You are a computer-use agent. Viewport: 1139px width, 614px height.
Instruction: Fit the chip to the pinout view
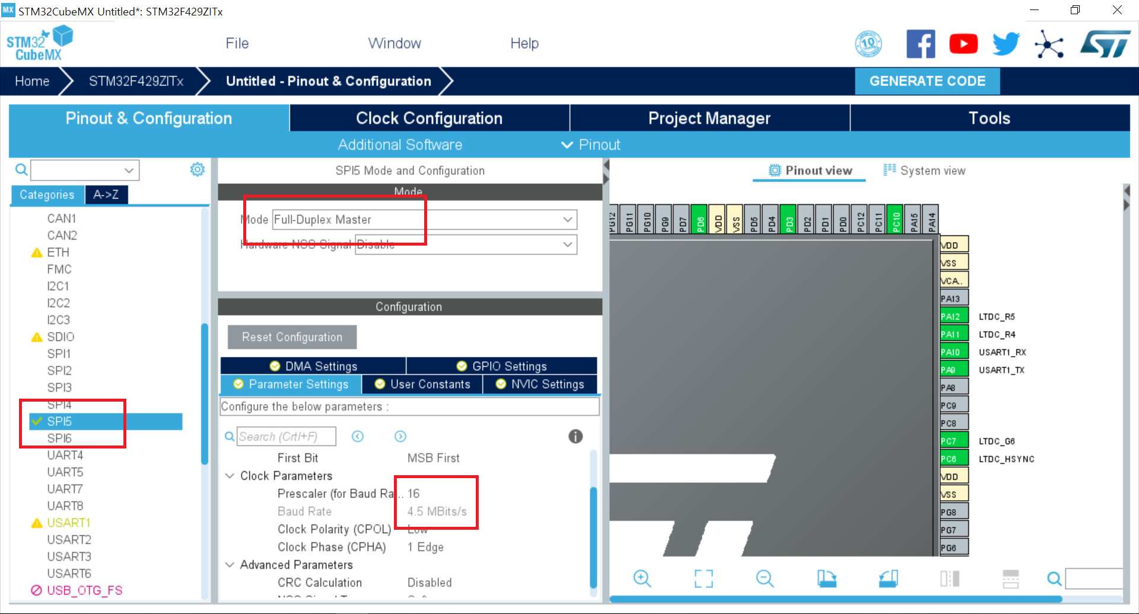(704, 578)
